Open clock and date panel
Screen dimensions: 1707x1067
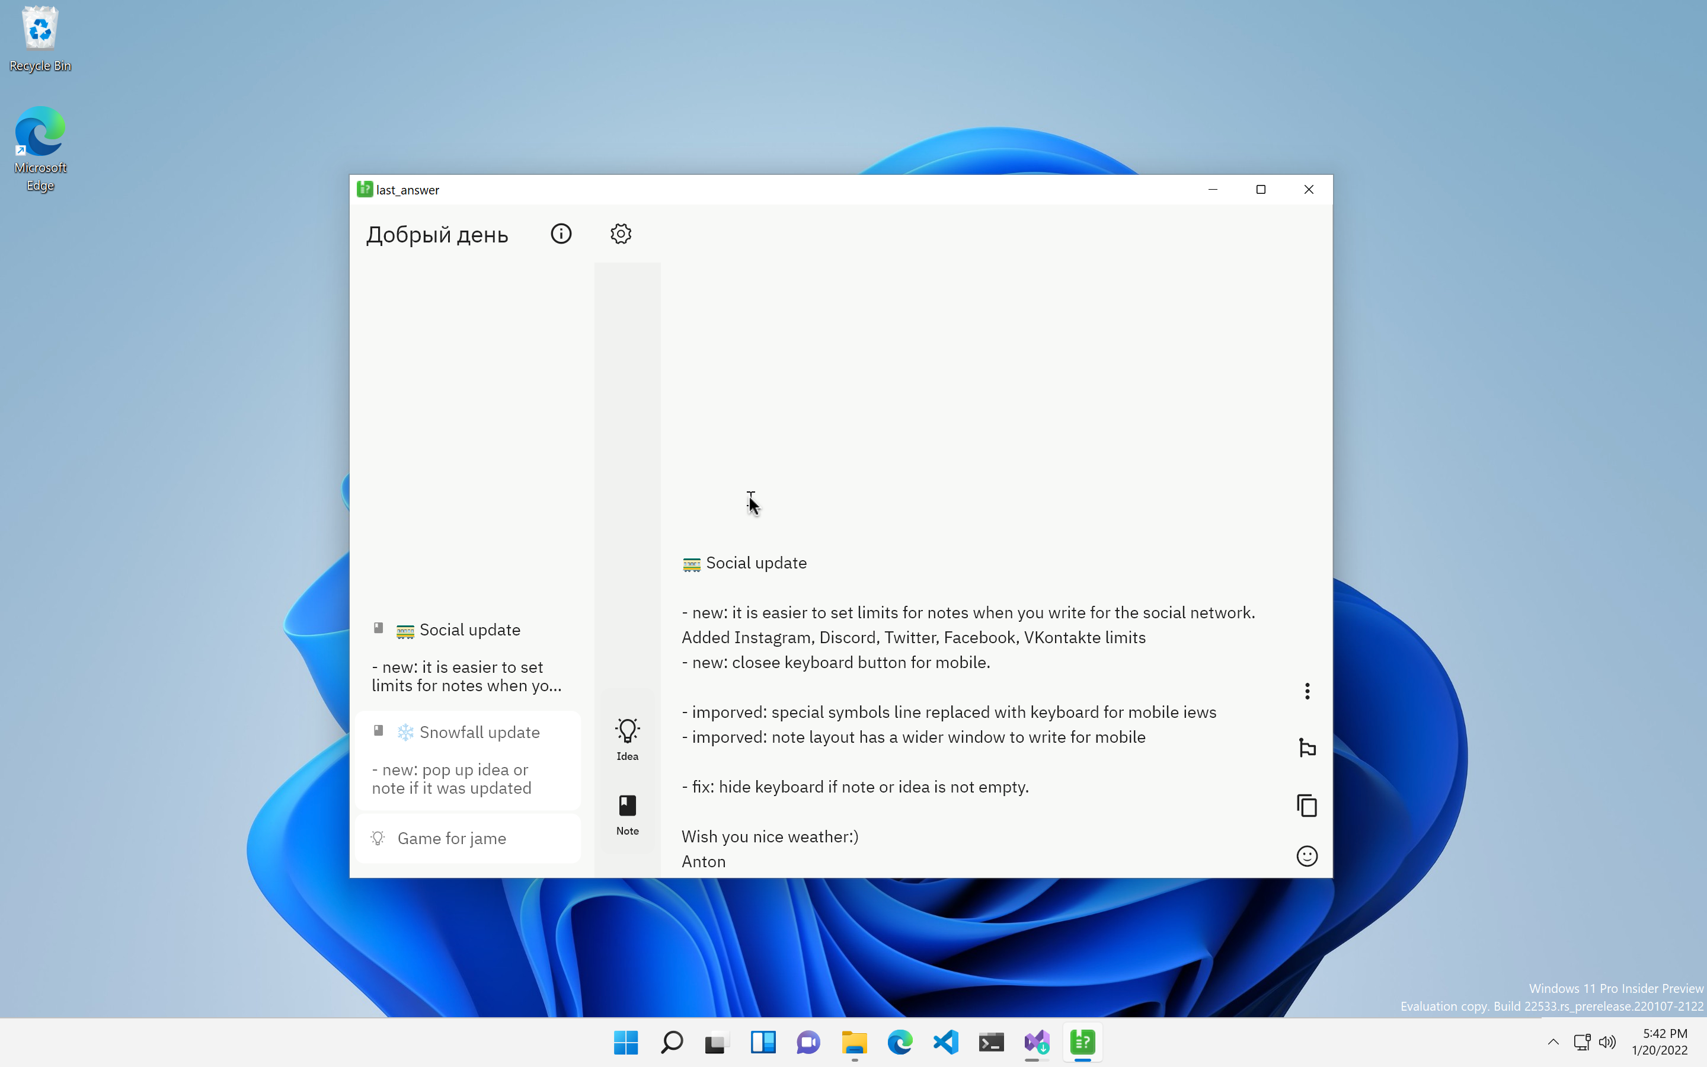[x=1660, y=1042]
